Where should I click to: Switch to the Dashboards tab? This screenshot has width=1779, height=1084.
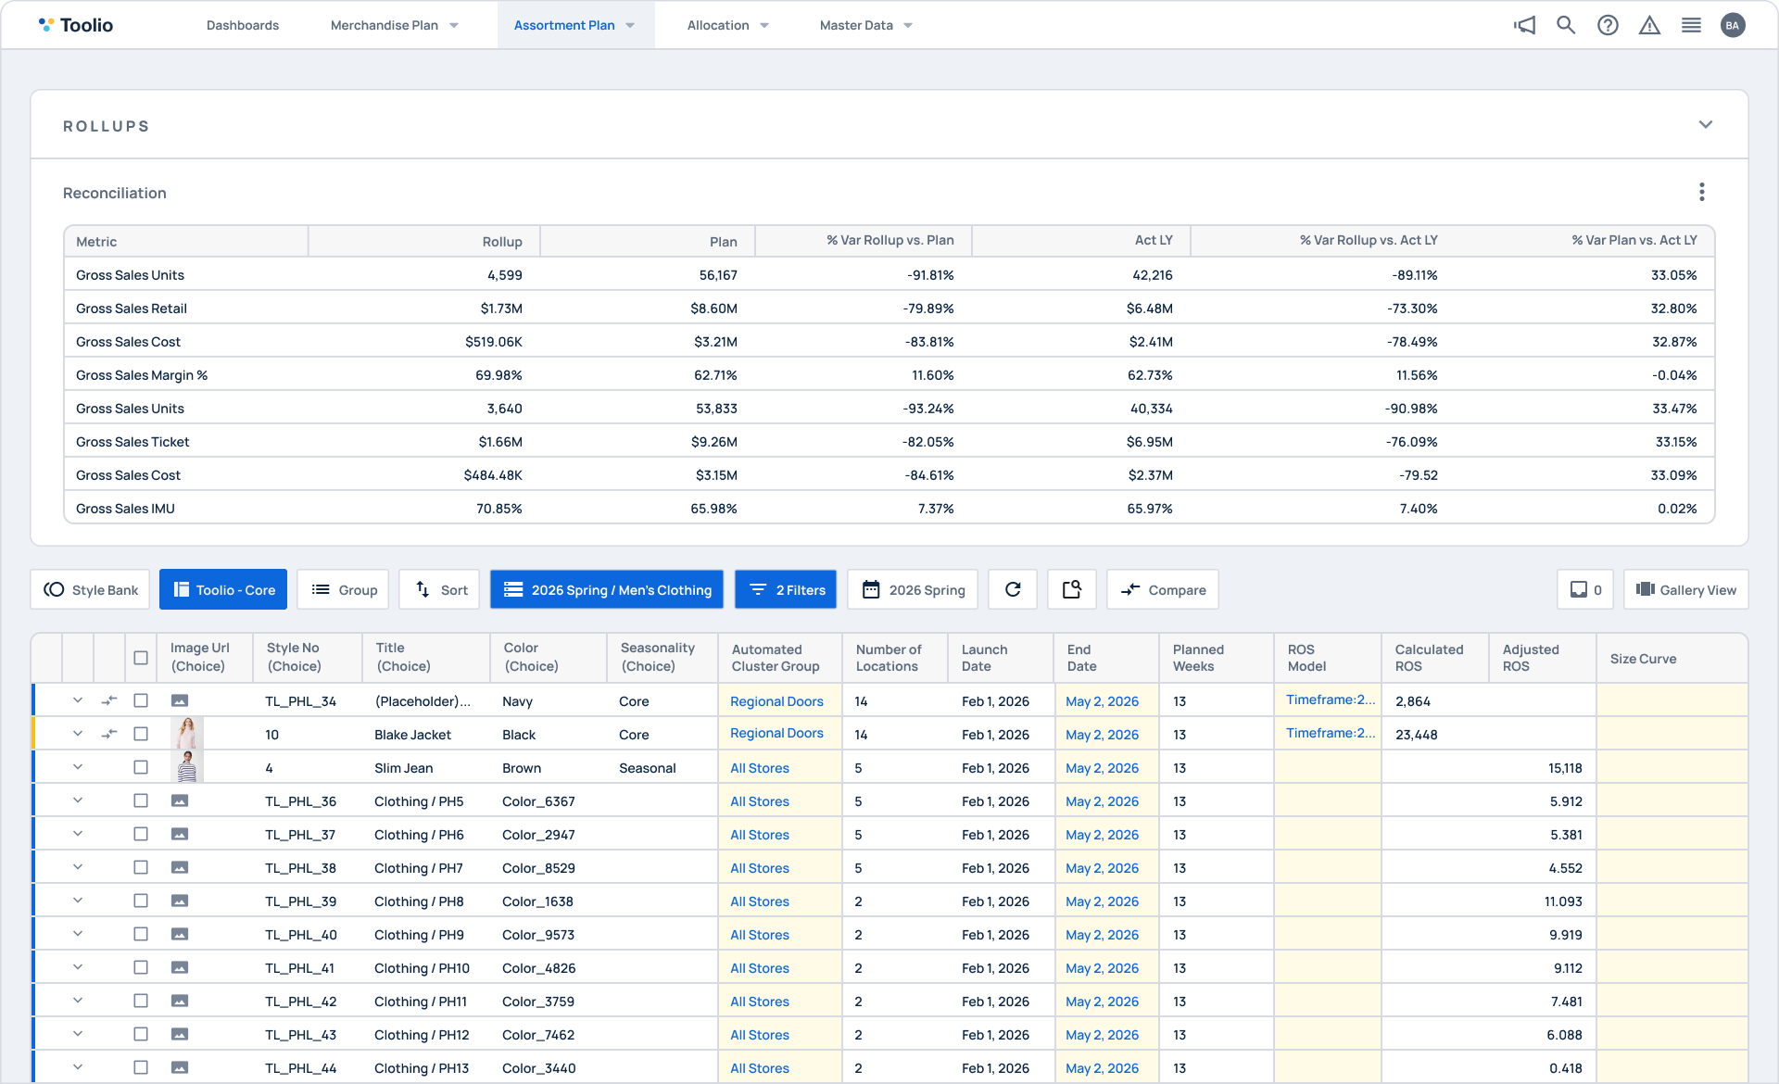point(242,25)
